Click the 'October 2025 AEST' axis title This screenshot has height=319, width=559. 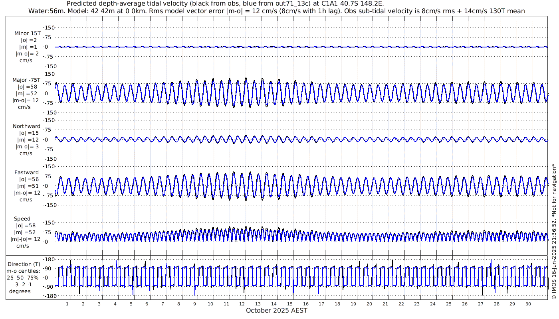[x=276, y=311]
